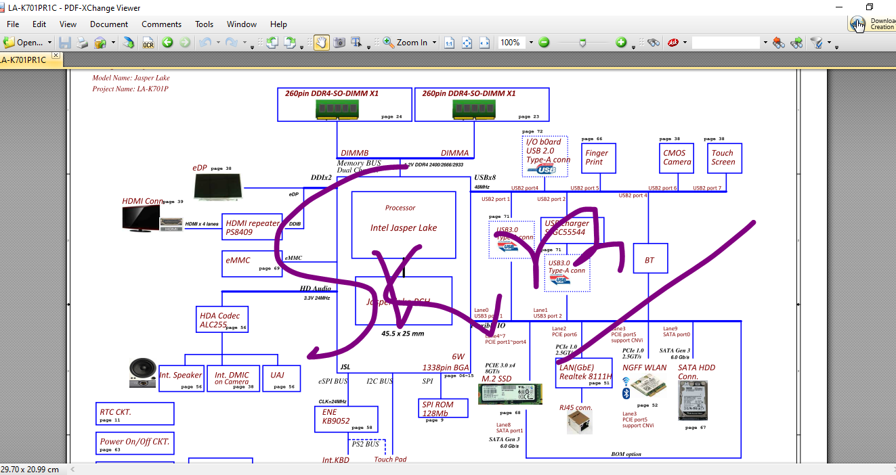Select the Select Text tool

pos(357,42)
